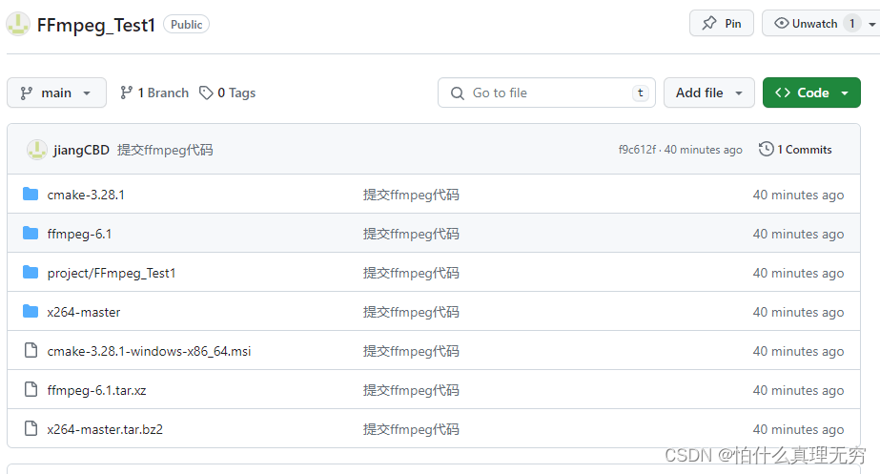Open commit hash f9c612f
The image size is (880, 474).
click(x=637, y=150)
